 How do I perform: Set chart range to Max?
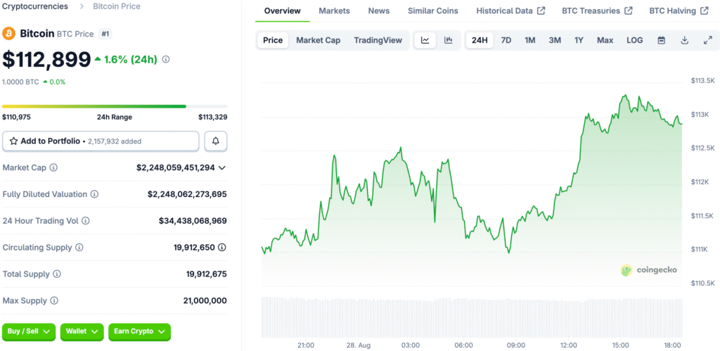click(605, 40)
